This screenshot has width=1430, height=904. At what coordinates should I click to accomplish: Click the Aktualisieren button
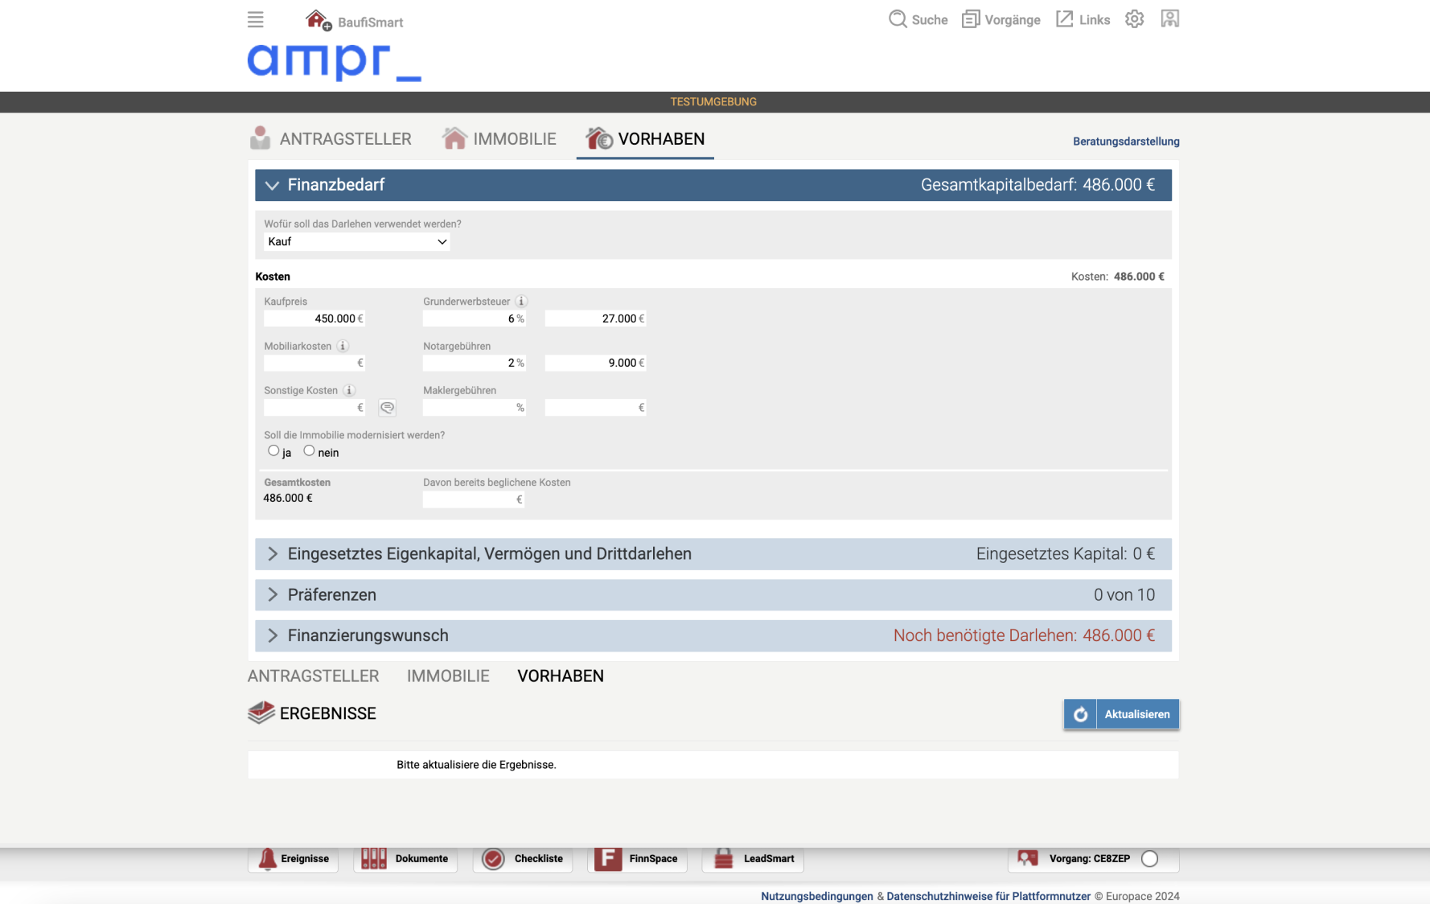[1121, 714]
